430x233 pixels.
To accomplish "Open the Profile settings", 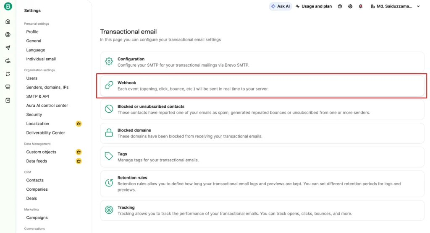I will [x=32, y=32].
